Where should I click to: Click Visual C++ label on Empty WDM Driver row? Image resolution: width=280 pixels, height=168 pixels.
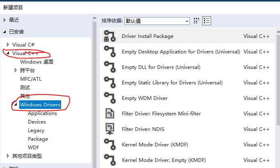[257, 98]
